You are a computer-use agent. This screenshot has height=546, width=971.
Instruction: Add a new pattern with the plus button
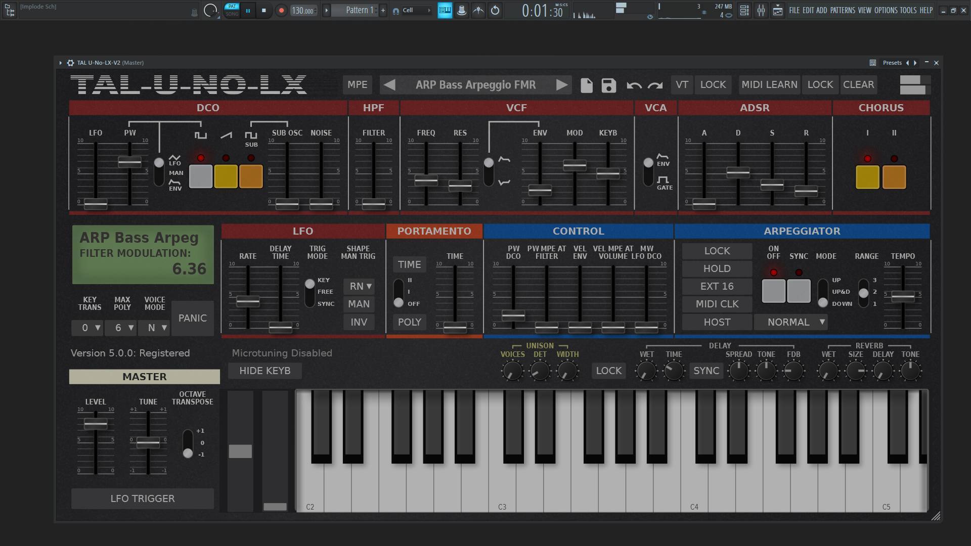coord(383,10)
